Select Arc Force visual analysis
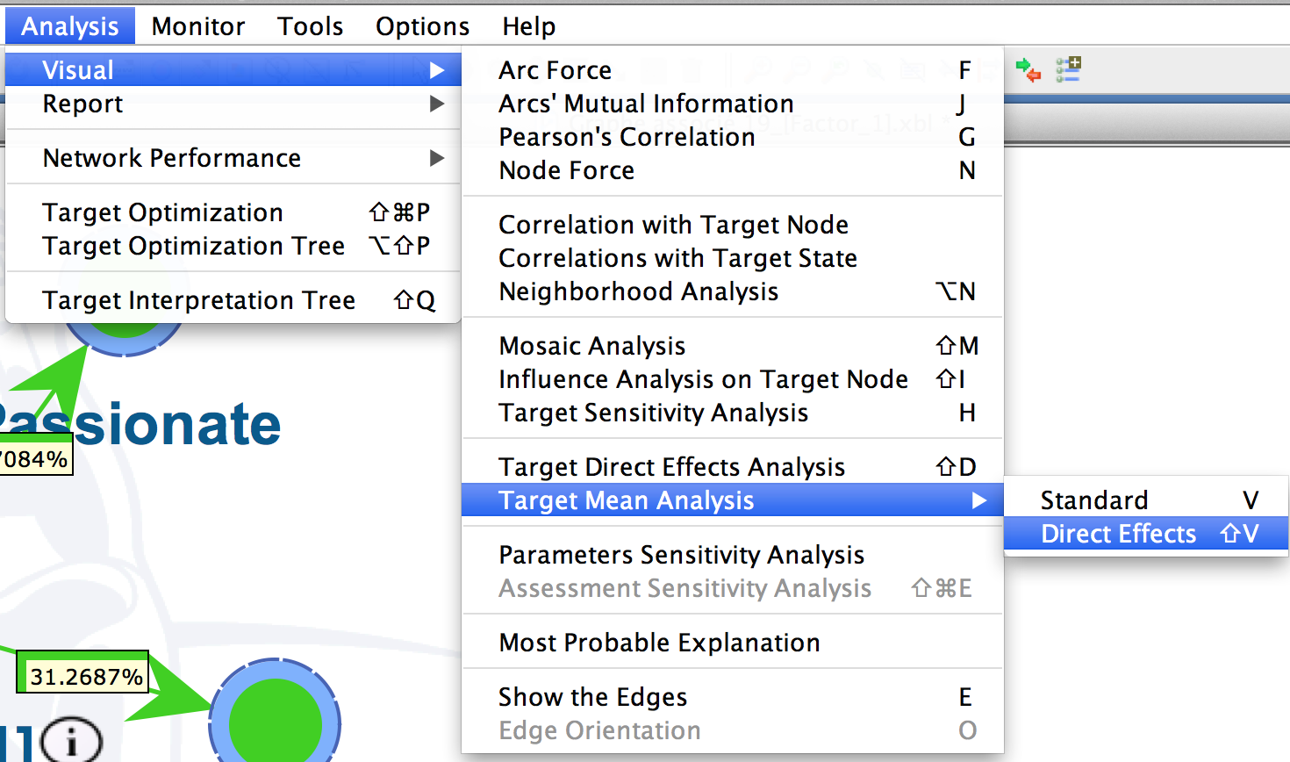Screen dimensions: 1290x762 (733, 70)
